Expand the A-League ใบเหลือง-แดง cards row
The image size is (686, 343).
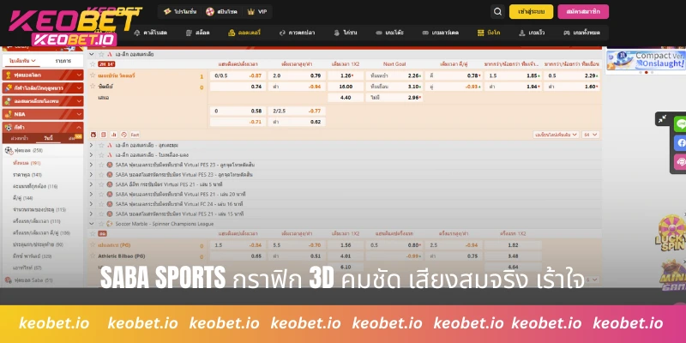click(x=91, y=155)
